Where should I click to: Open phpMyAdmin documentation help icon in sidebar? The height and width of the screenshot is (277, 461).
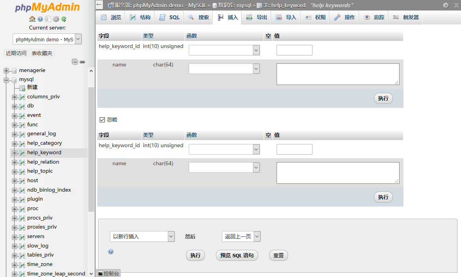pos(40,19)
